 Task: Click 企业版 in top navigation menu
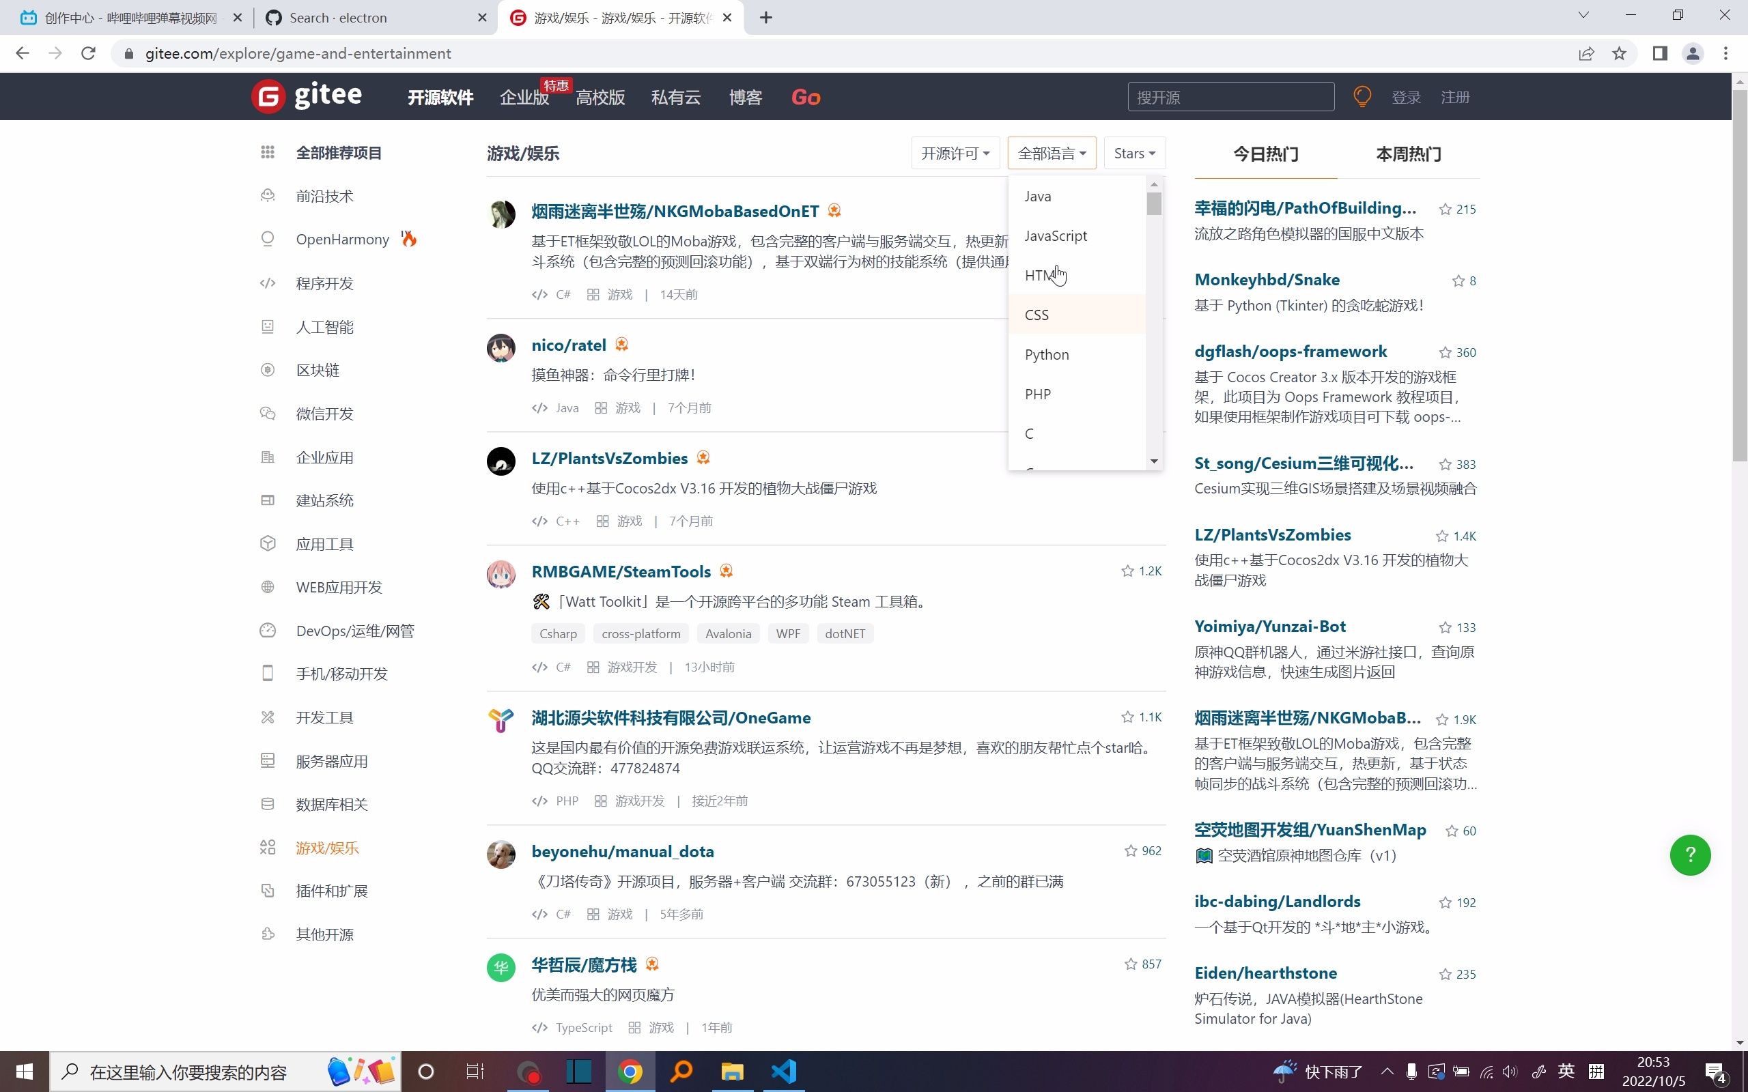tap(524, 97)
